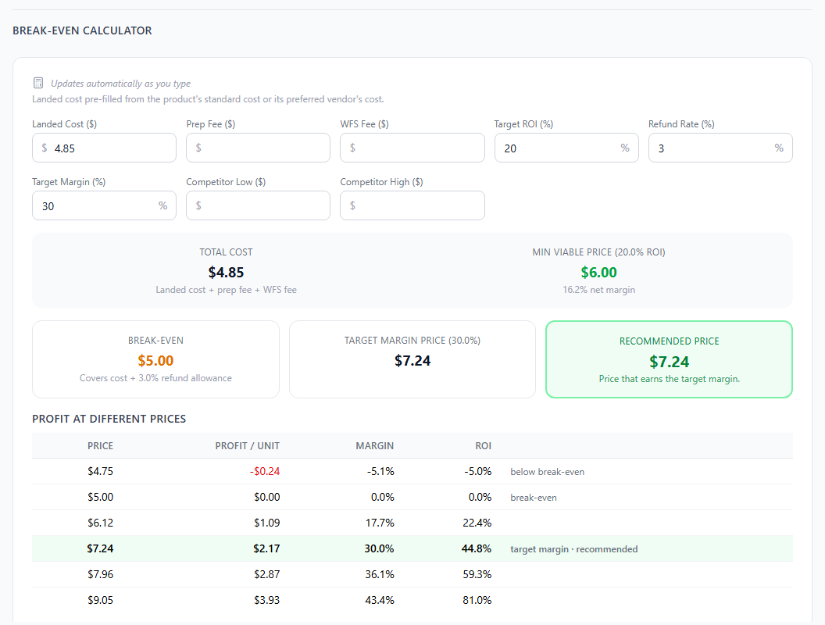Focus the Landed Cost field showing 4.85
This screenshot has height=625, width=825.
click(x=104, y=148)
